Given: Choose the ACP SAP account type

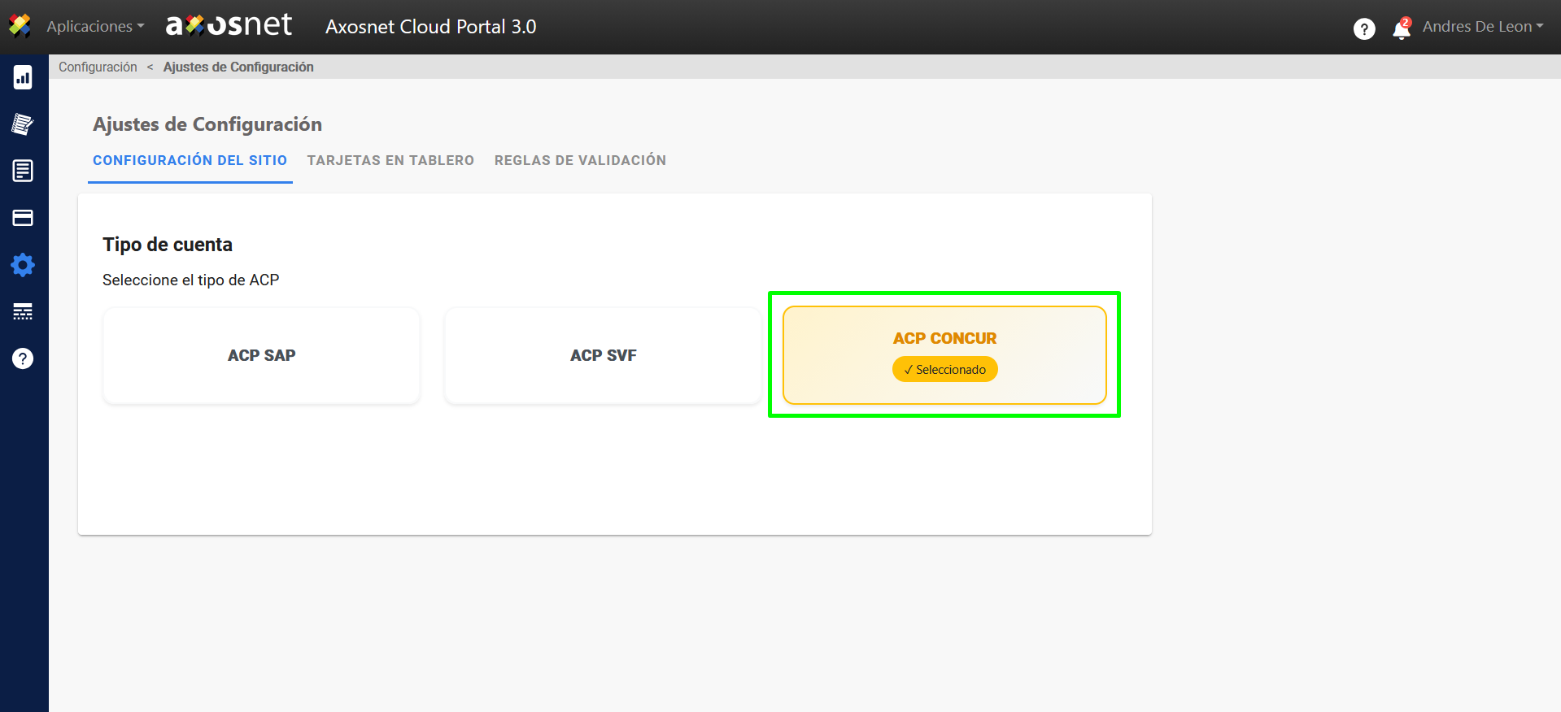Looking at the screenshot, I should 261,355.
